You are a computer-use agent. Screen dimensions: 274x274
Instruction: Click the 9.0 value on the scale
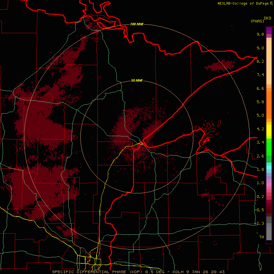coord(260,48)
